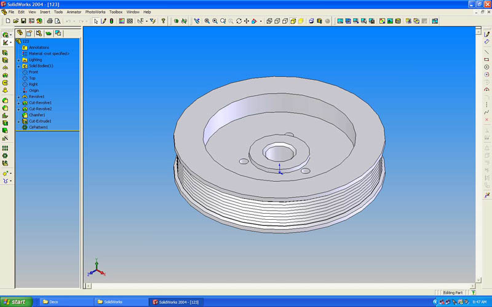This screenshot has width=492, height=307.
Task: Click the Sketch pencil icon in top toolbar
Action: pos(103,21)
